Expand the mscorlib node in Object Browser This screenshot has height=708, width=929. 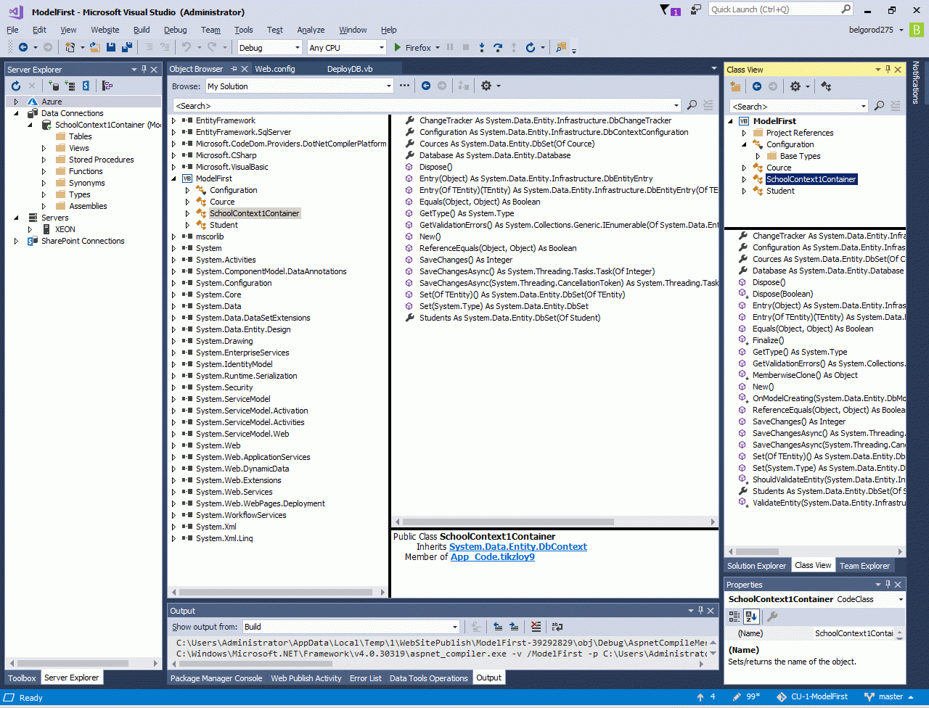pos(173,236)
